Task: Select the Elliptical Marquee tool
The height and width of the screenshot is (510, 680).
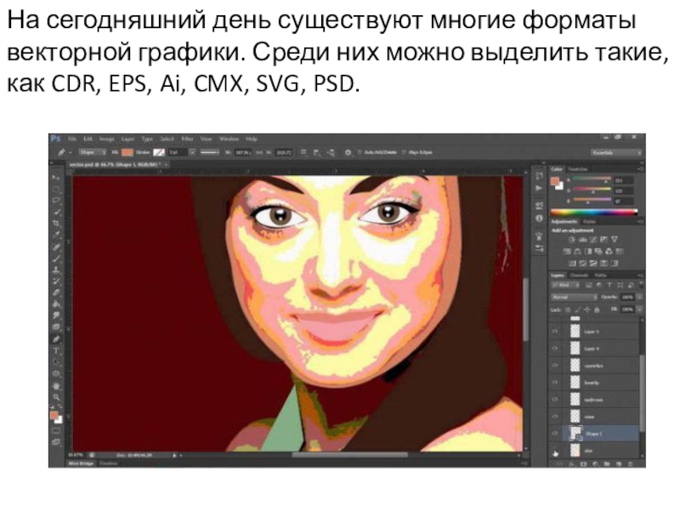Action: [x=56, y=190]
